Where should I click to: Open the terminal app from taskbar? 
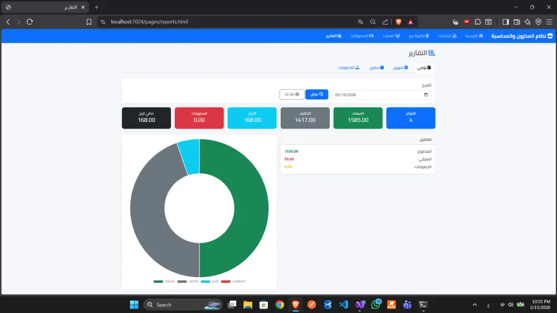click(423, 305)
